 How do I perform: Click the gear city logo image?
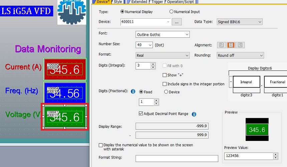click(x=72, y=12)
